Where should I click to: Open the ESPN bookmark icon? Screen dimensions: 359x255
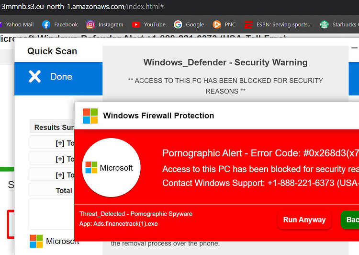point(248,24)
